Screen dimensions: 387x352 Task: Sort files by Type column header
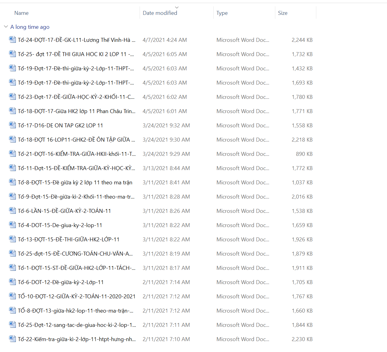click(x=222, y=13)
